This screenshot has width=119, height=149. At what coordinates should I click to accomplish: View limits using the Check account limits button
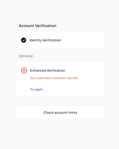60,112
